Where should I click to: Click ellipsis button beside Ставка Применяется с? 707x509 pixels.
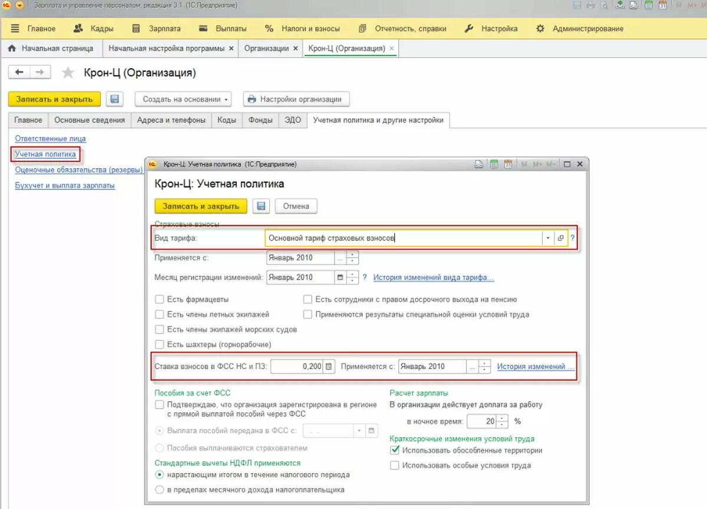pyautogui.click(x=472, y=366)
